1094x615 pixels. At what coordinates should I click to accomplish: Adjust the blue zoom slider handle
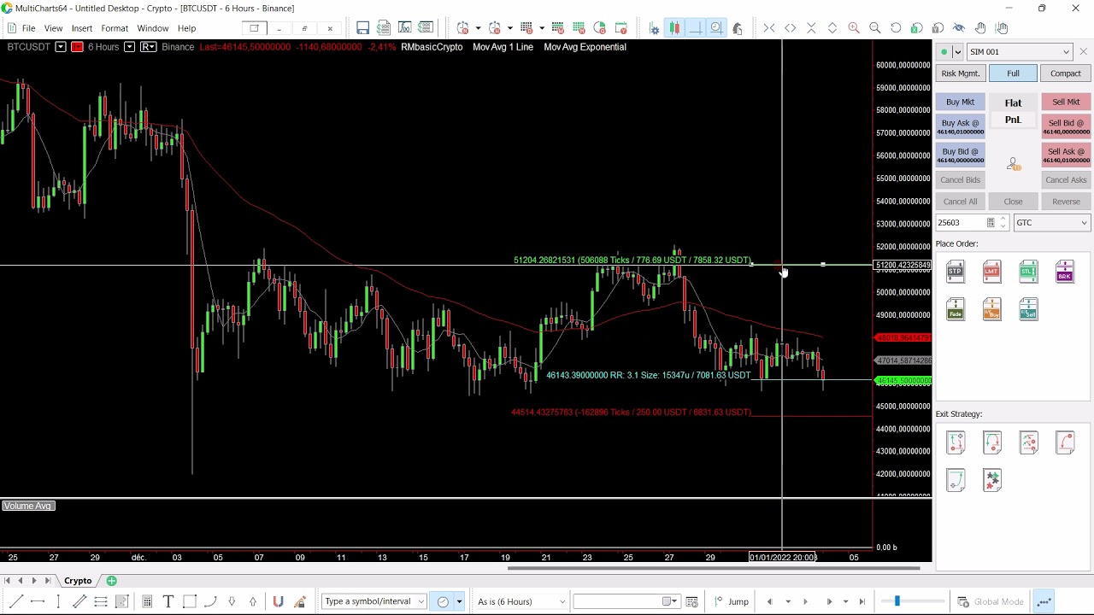point(897,601)
